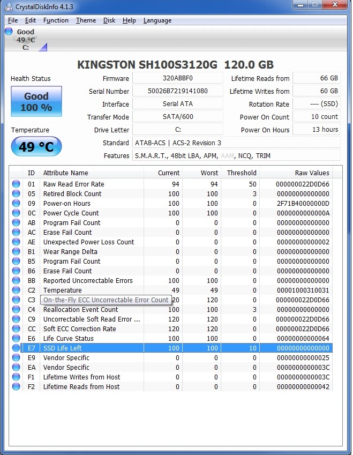Click the status icon for Raw Read Error Rate
This screenshot has width=353, height=455.
coord(16,184)
